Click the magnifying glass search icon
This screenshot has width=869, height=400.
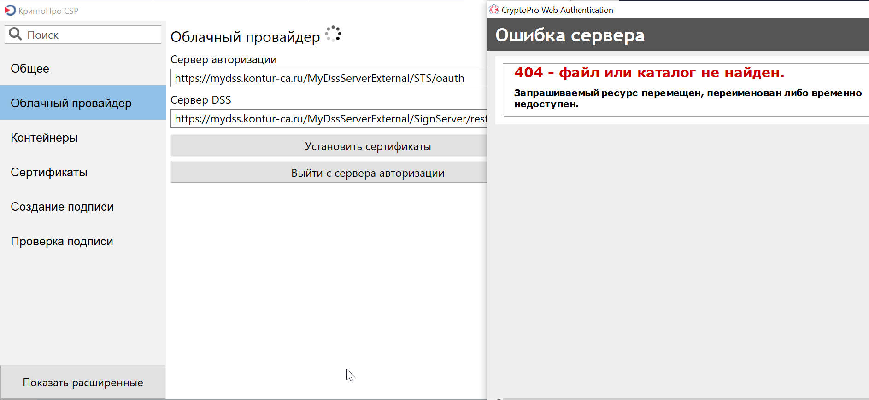point(16,34)
